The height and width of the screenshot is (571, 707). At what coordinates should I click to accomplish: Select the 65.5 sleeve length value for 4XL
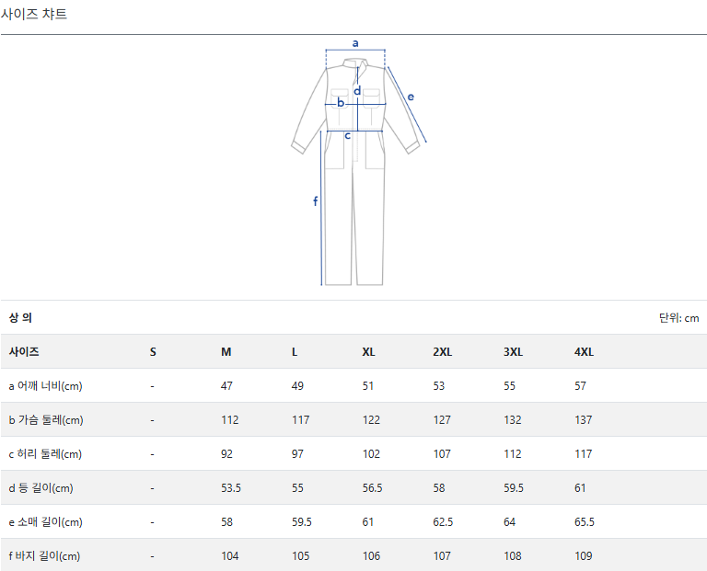(x=584, y=522)
